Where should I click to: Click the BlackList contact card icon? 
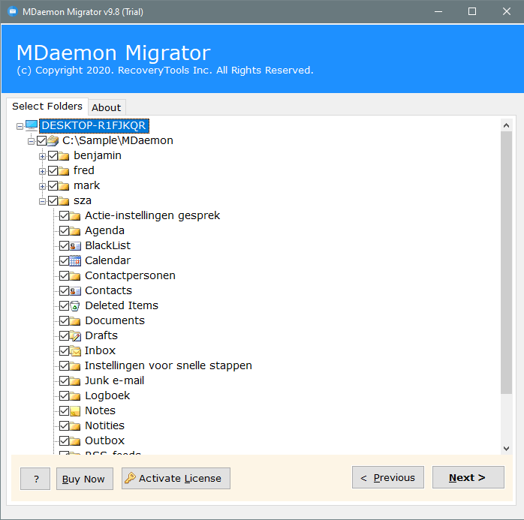pyautogui.click(x=75, y=246)
